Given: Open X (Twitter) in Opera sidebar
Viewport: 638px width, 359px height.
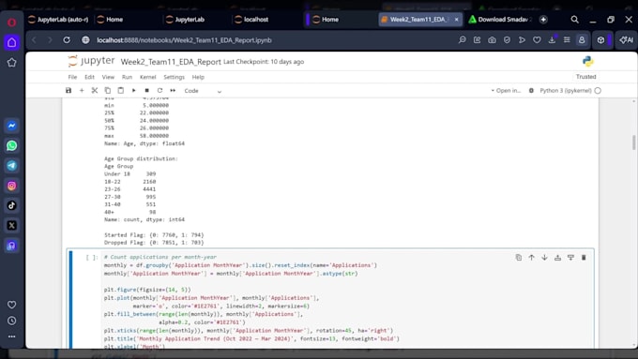Looking at the screenshot, I should point(12,226).
